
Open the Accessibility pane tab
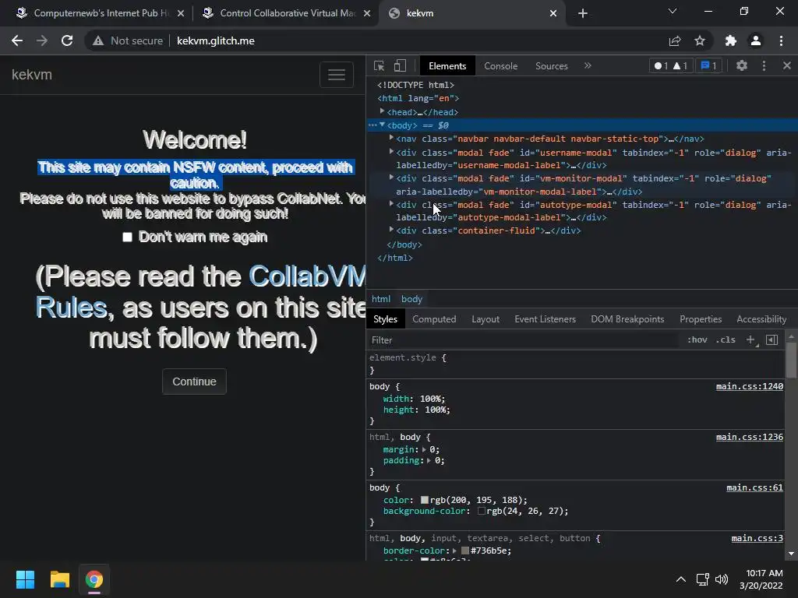click(x=761, y=319)
